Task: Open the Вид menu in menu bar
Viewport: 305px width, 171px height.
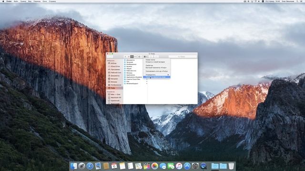Action: pos(30,1)
